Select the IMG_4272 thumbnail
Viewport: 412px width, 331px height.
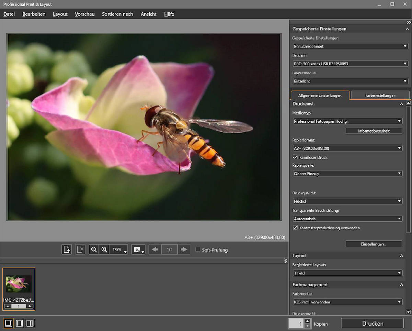click(19, 284)
